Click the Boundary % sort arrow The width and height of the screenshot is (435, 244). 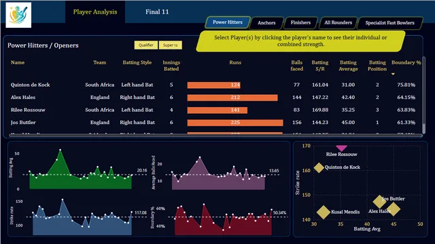pos(393,74)
